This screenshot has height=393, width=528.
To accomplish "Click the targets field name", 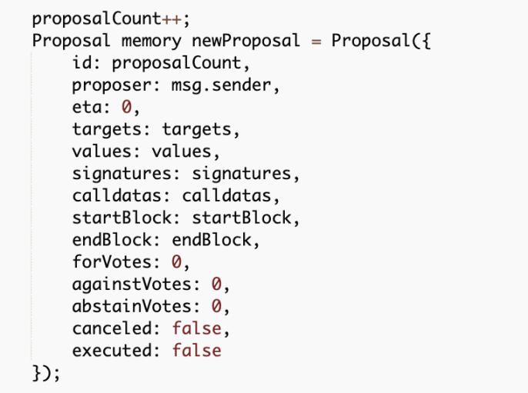I will (x=107, y=130).
